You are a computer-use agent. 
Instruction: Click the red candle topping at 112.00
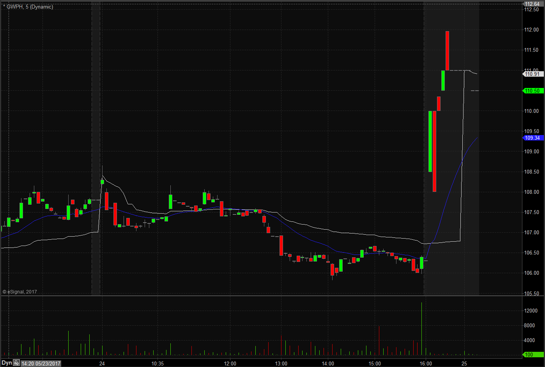tap(447, 51)
